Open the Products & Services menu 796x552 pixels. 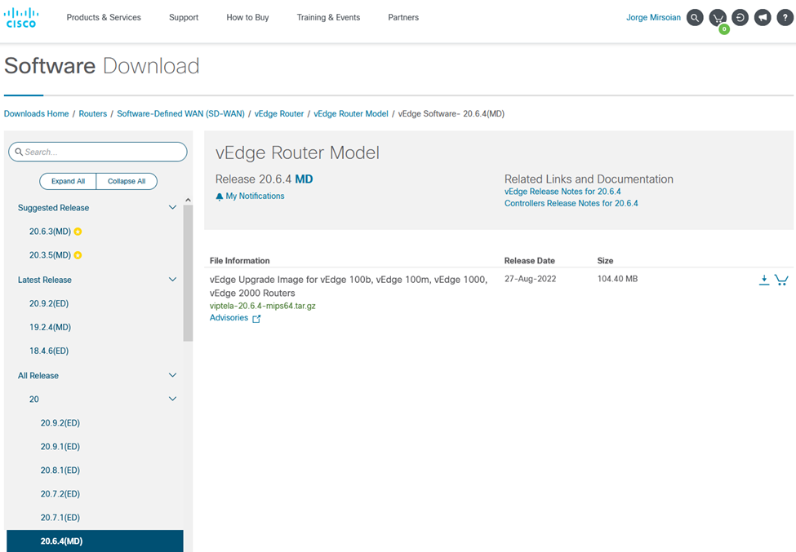pyautogui.click(x=104, y=17)
